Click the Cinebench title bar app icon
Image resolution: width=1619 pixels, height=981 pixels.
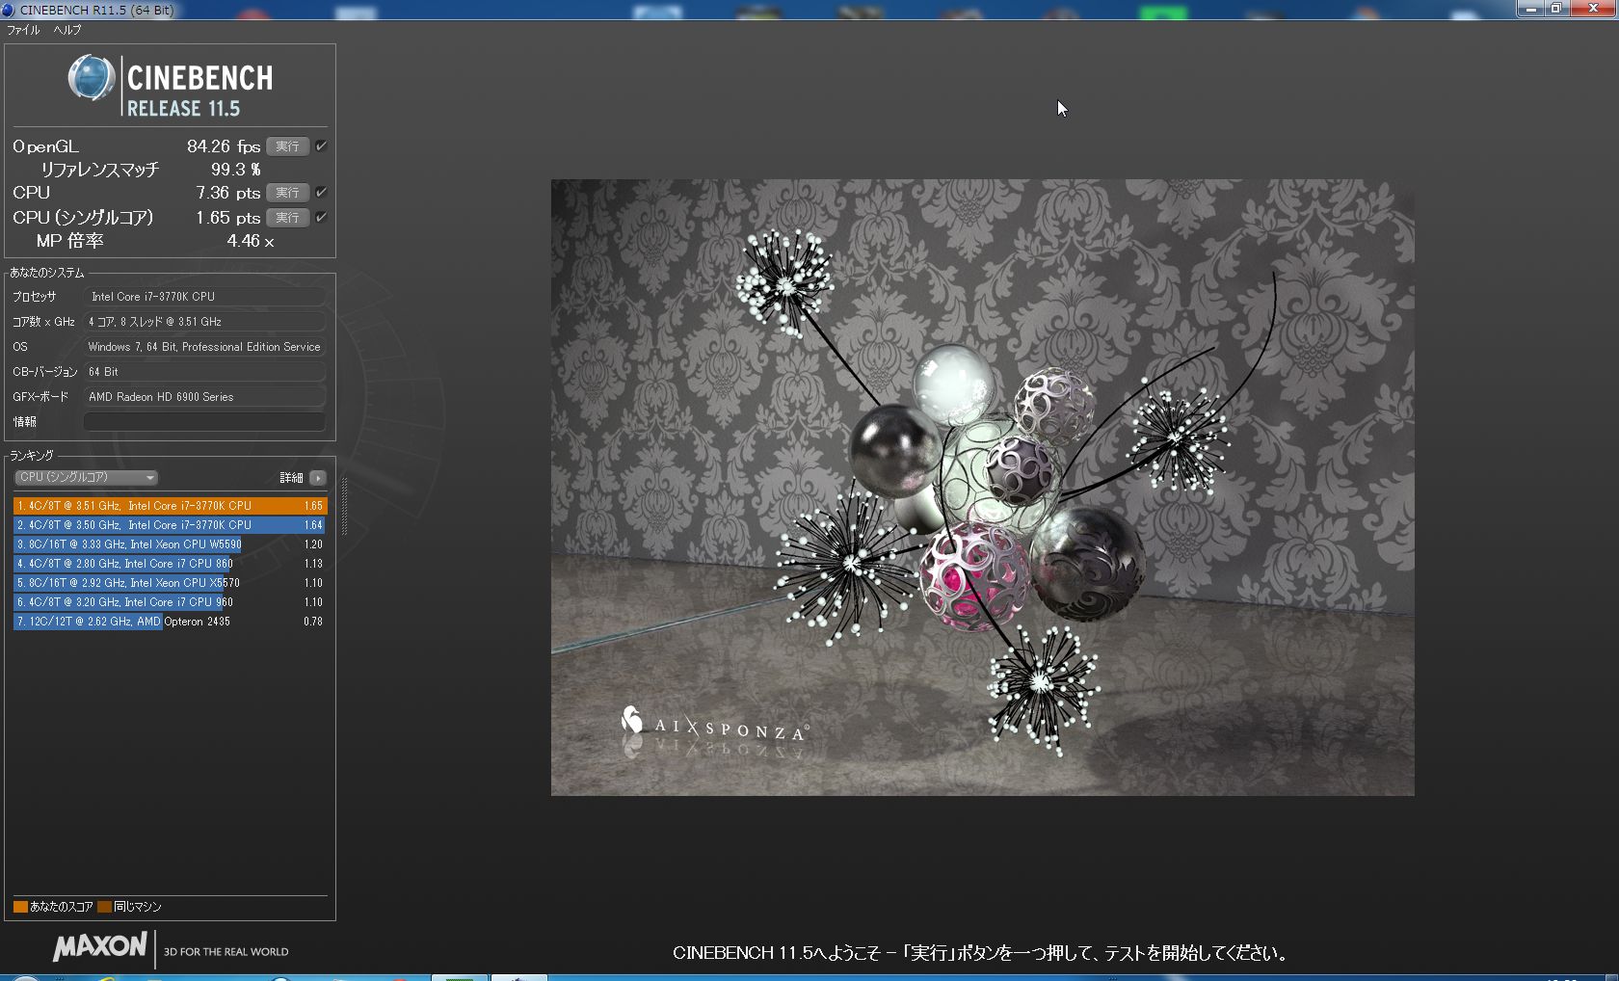pos(9,10)
